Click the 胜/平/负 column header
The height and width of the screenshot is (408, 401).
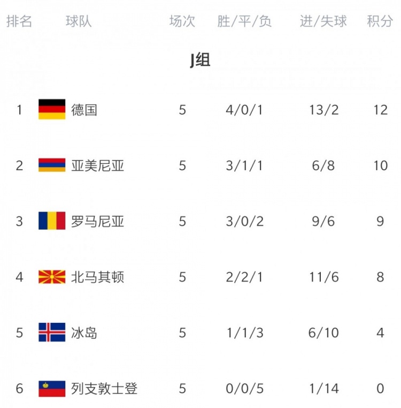pos(244,21)
